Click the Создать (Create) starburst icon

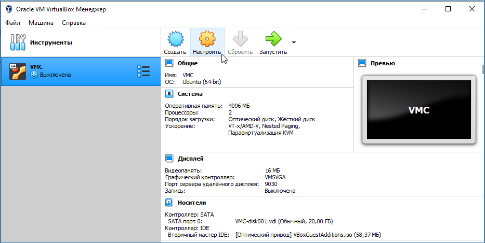coord(175,39)
